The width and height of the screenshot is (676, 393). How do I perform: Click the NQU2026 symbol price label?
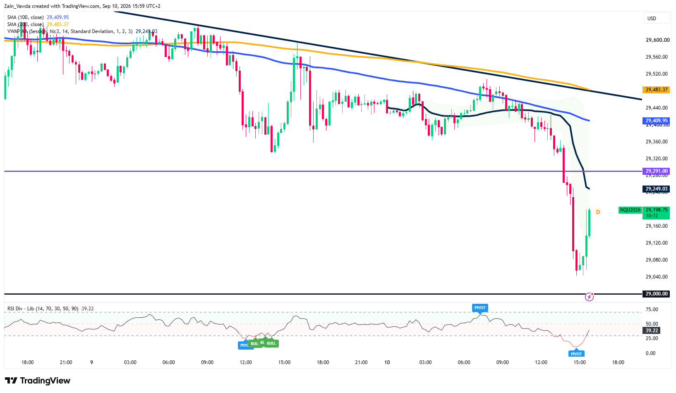[x=630, y=210]
